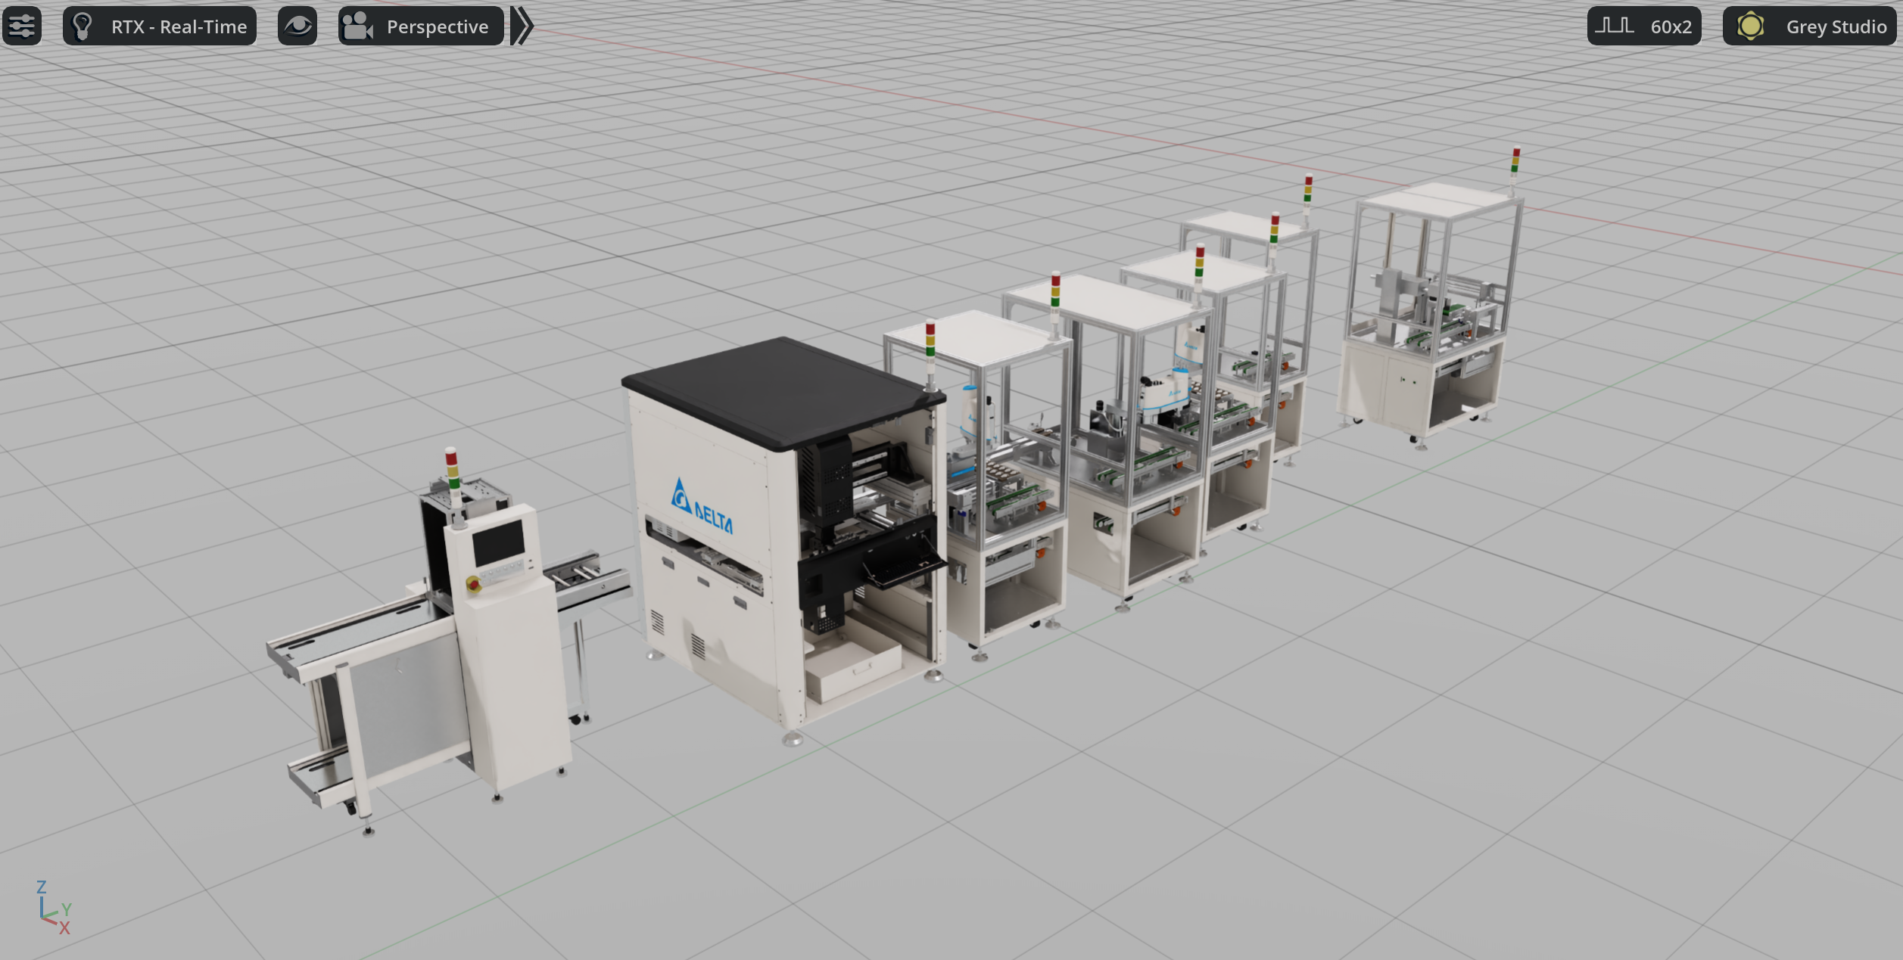This screenshot has height=960, width=1903.
Task: Select the signal tower light on the loader machine
Action: coord(452,471)
